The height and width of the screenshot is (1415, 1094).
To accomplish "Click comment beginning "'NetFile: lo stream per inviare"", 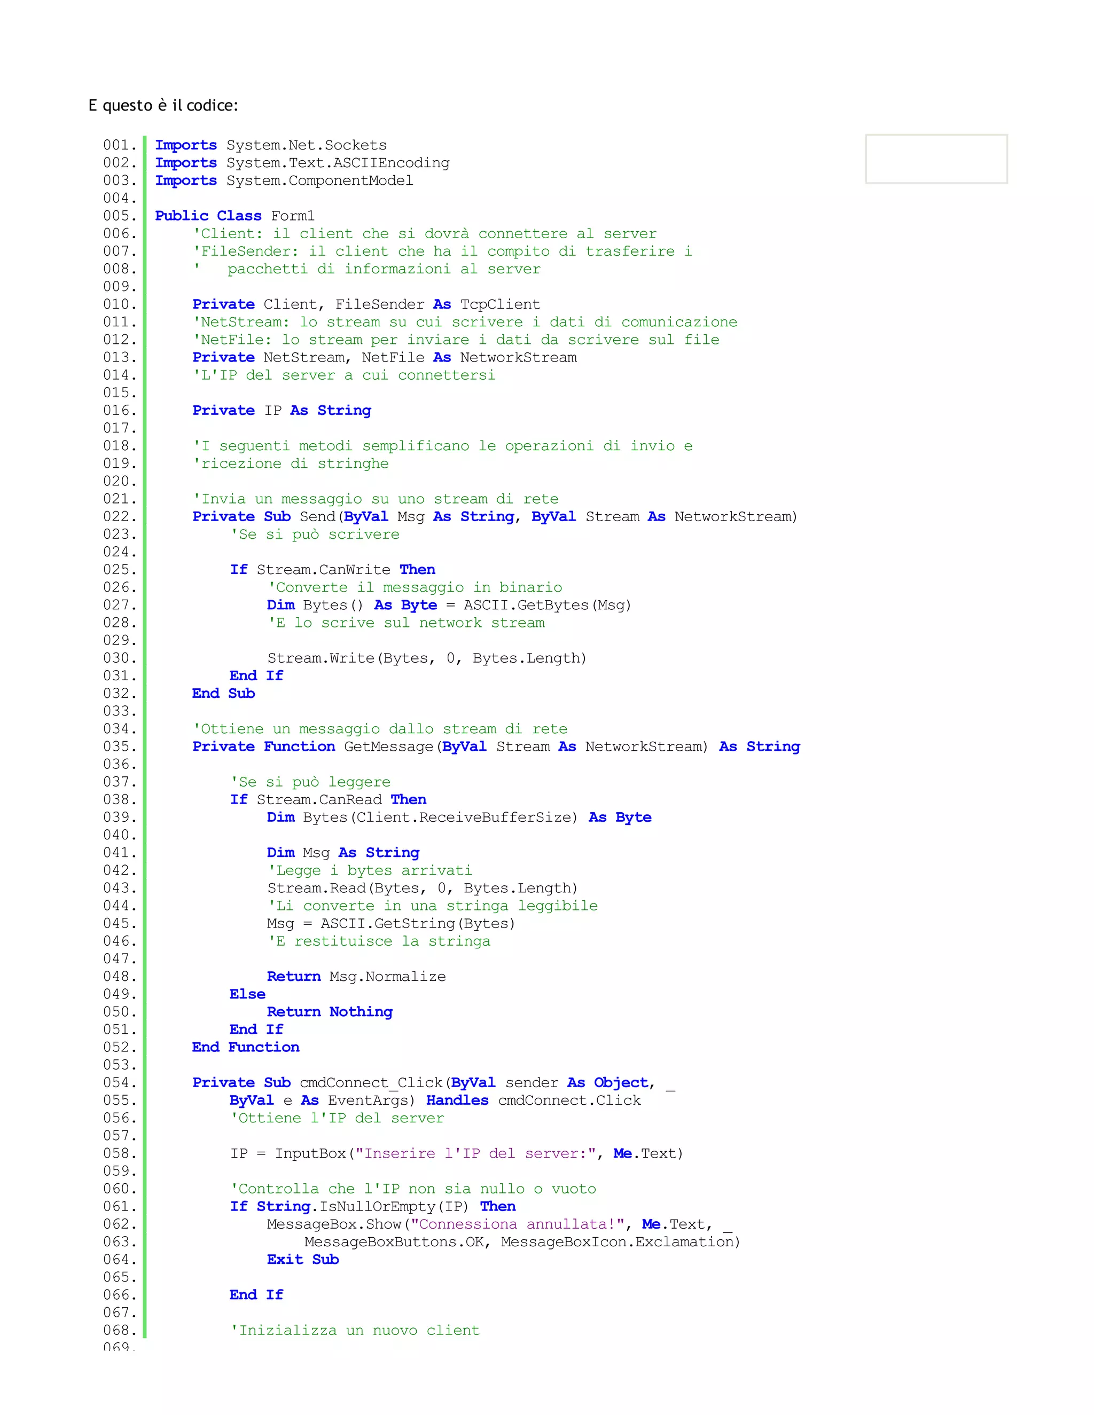I will pos(456,340).
